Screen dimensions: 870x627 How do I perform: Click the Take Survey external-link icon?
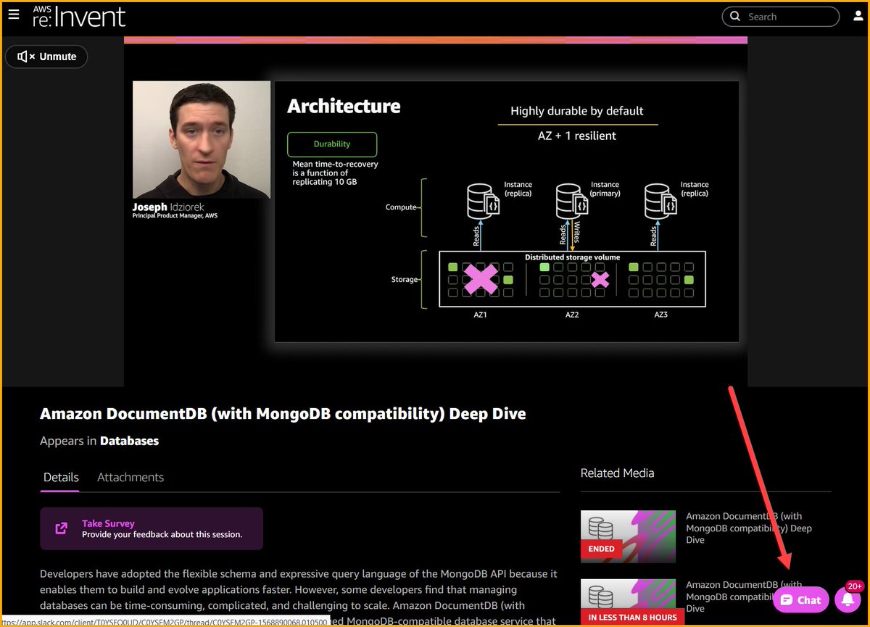coord(62,528)
